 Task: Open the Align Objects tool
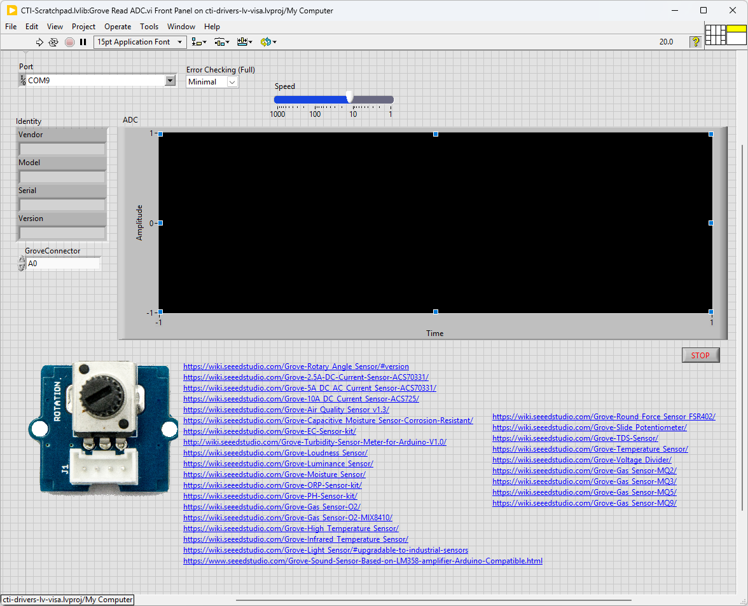coord(199,42)
